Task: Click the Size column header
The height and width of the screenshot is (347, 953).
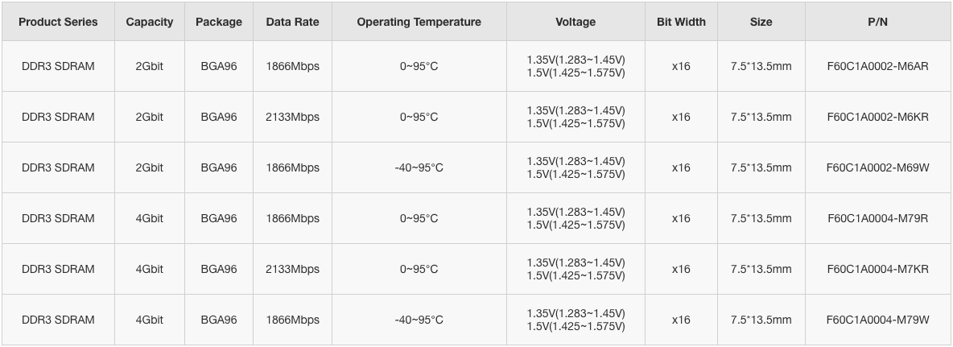Action: pos(761,22)
